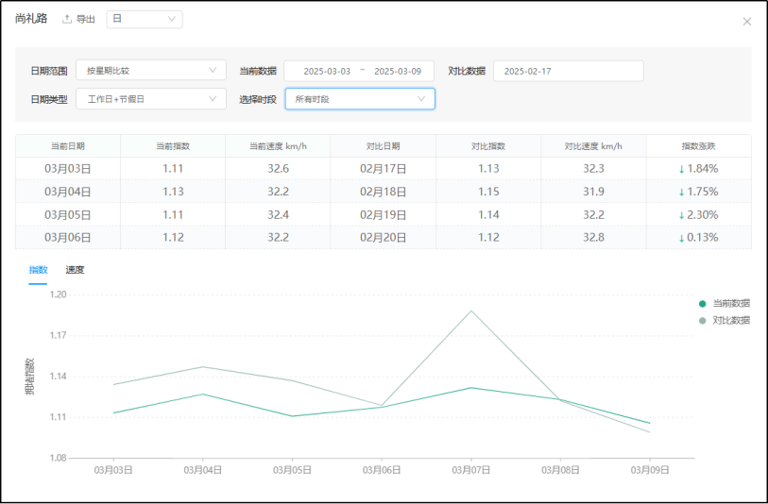
Task: Toggle 对比数据 legend series visibility
Action: pyautogui.click(x=725, y=320)
